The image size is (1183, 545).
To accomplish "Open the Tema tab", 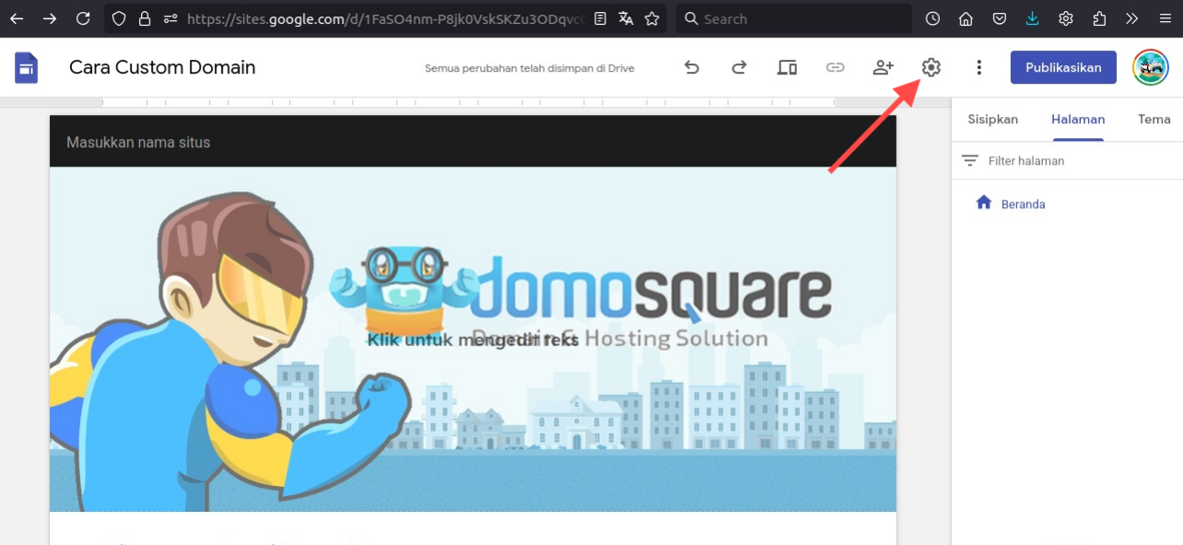I will pyautogui.click(x=1154, y=119).
